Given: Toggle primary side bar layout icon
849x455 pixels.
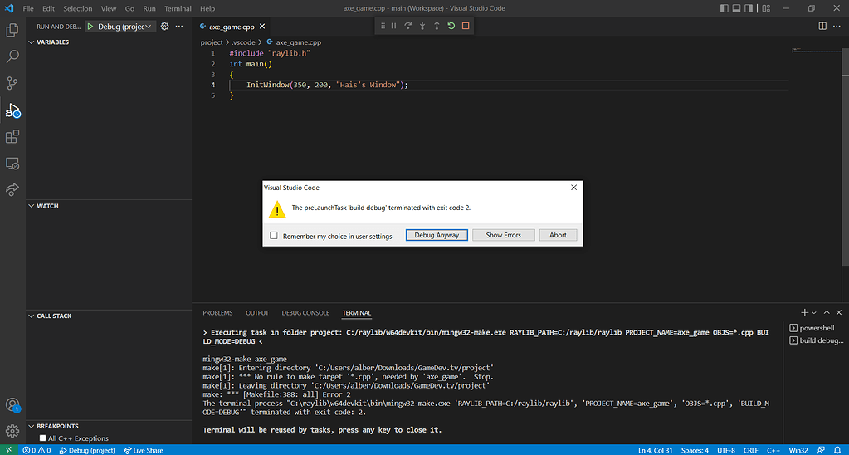Looking at the screenshot, I should click(x=725, y=8).
